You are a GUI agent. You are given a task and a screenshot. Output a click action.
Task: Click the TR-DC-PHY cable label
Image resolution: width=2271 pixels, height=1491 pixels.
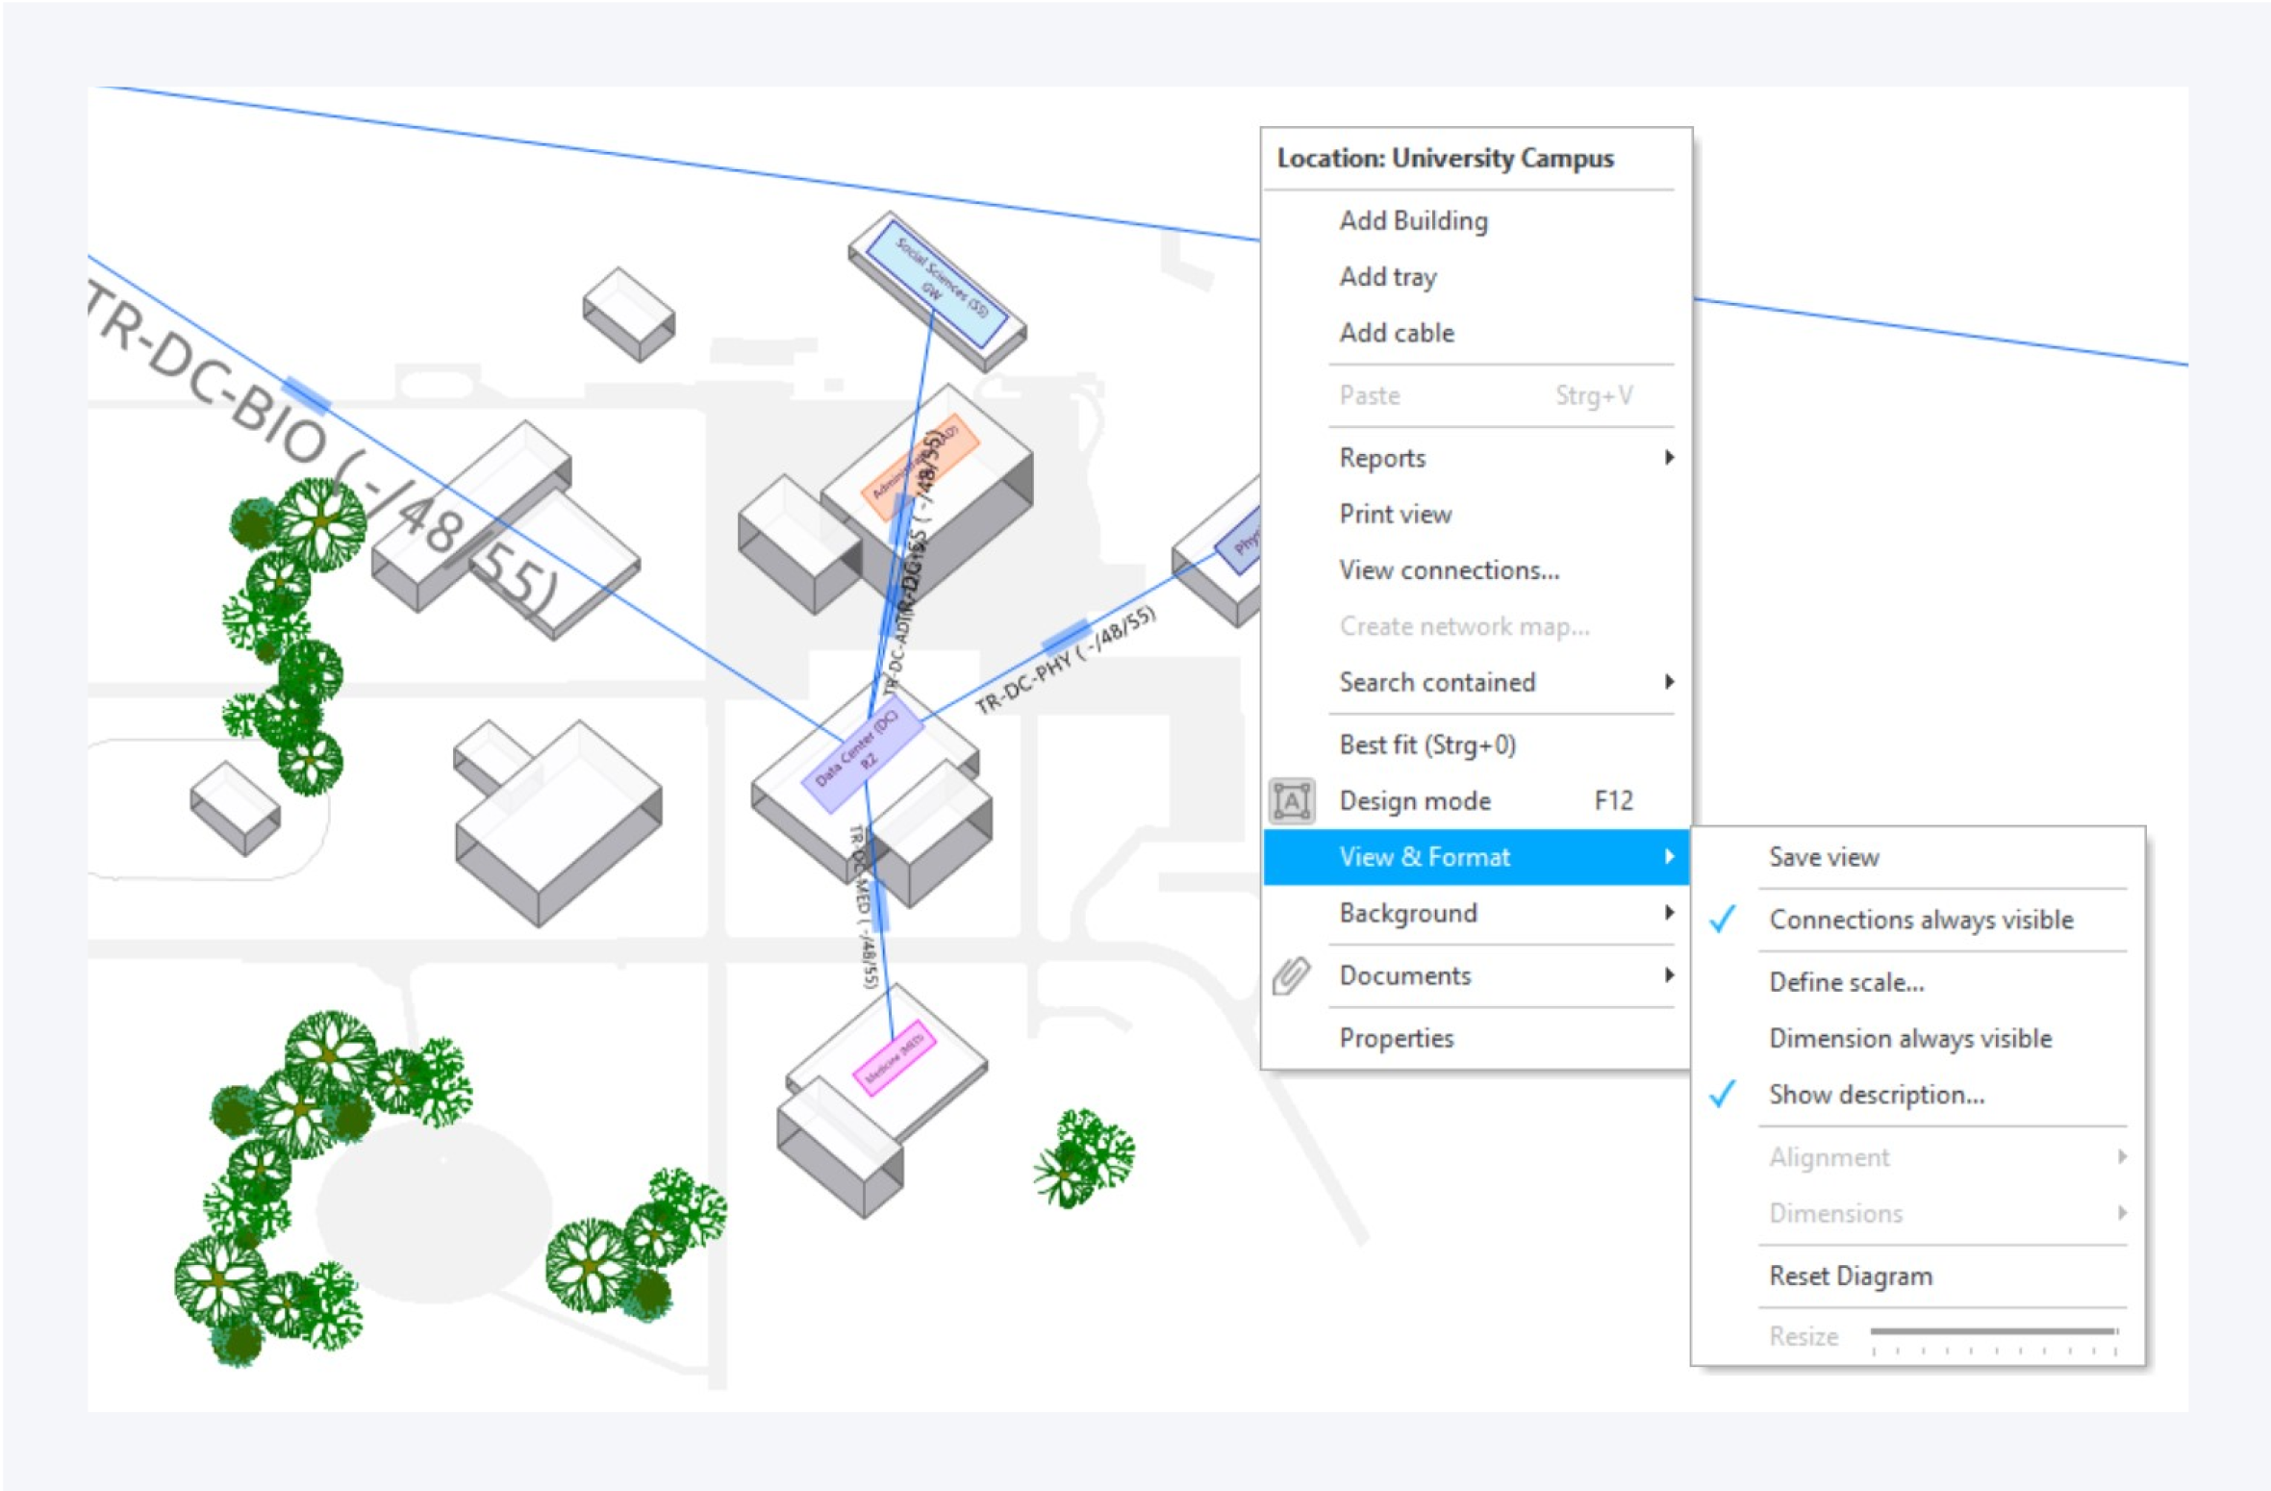1065,661
